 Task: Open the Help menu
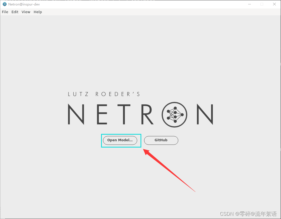coord(38,12)
